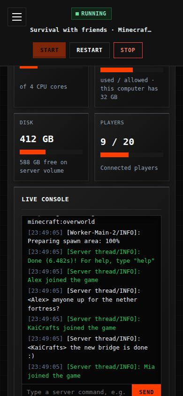
Task: Click the players count progress bar
Action: [x=132, y=155]
